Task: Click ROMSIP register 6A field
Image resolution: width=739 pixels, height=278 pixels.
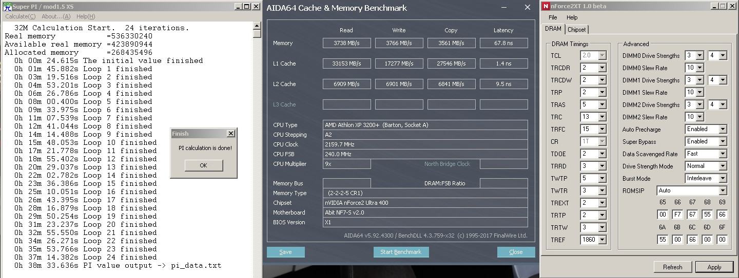Action: pos(663,239)
